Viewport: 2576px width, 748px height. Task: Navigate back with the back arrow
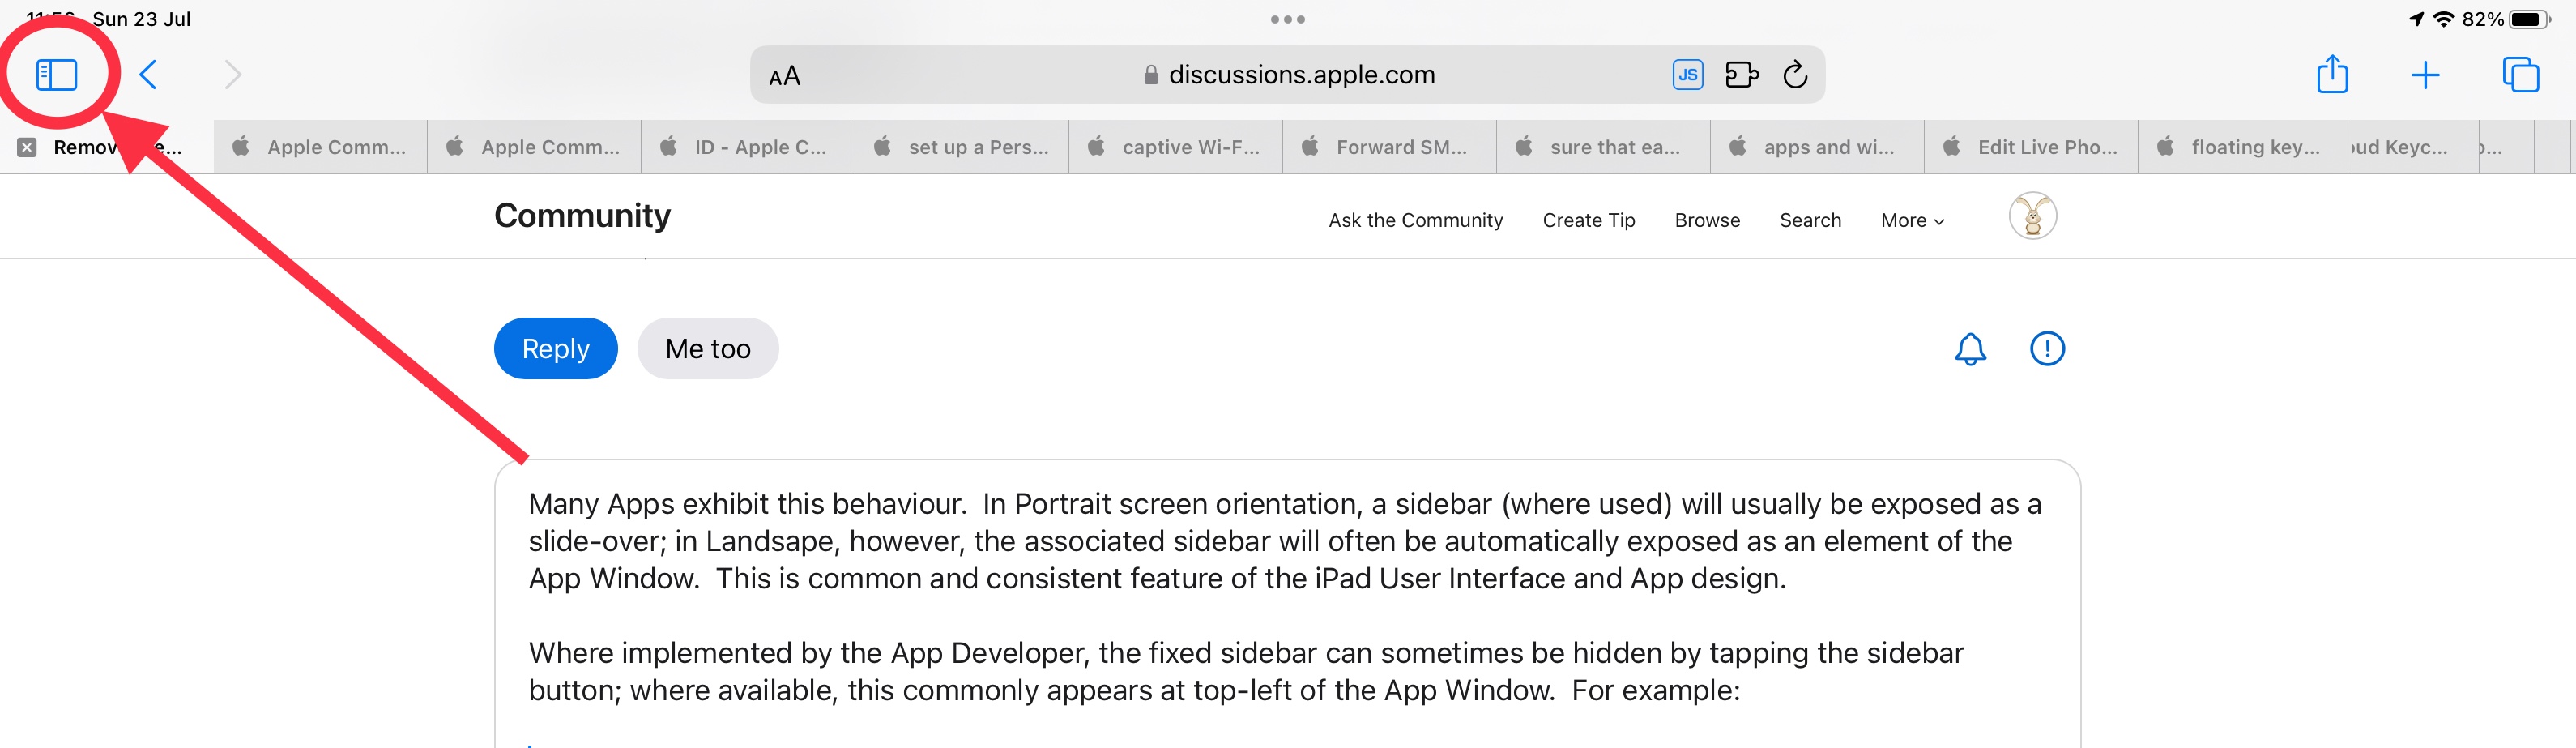tap(148, 73)
